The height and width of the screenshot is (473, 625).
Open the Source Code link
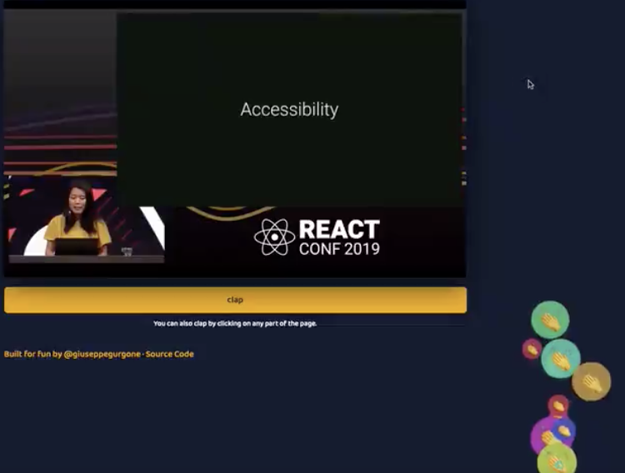click(x=170, y=354)
